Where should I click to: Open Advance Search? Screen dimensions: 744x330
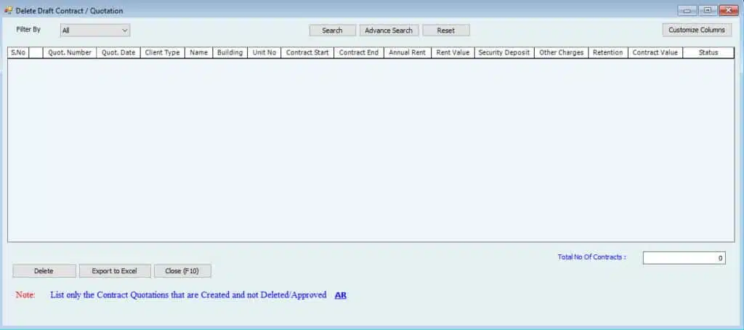pos(389,31)
